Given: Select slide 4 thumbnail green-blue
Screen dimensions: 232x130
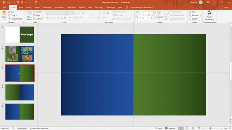Looking at the screenshot, I should tap(20, 92).
